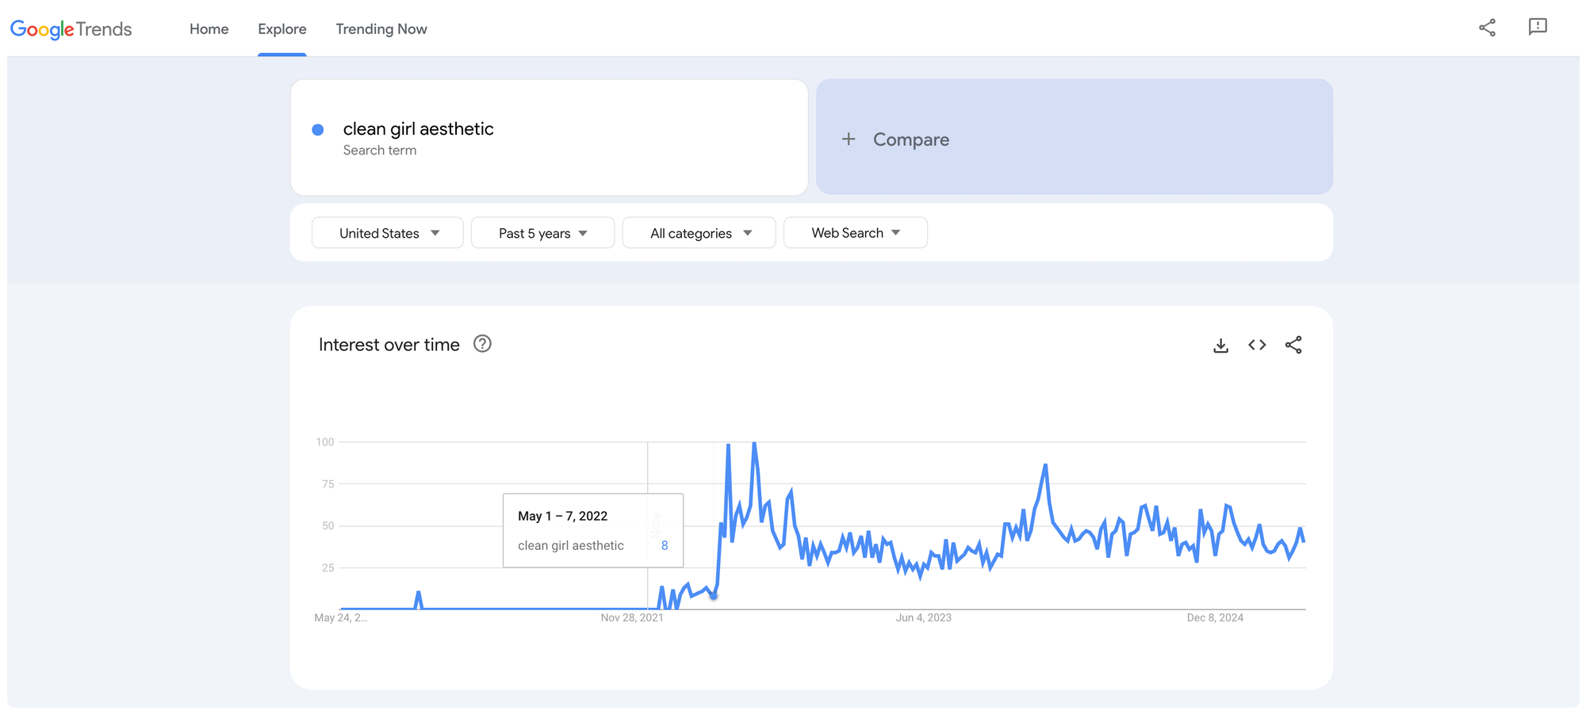The image size is (1586, 714).
Task: Share the Interest over time chart
Action: pos(1293,345)
